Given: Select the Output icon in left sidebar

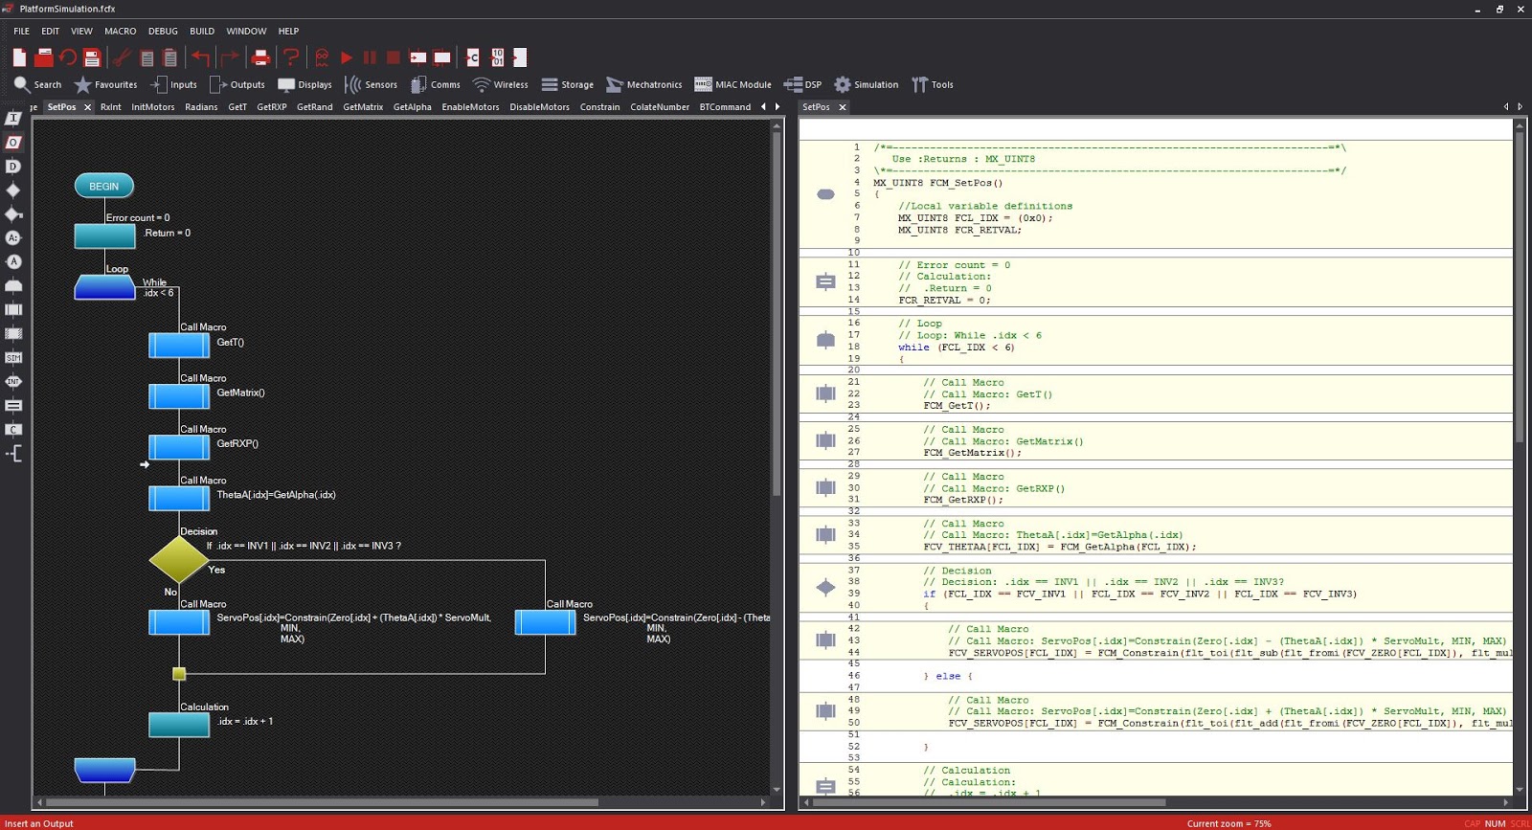Looking at the screenshot, I should (13, 143).
